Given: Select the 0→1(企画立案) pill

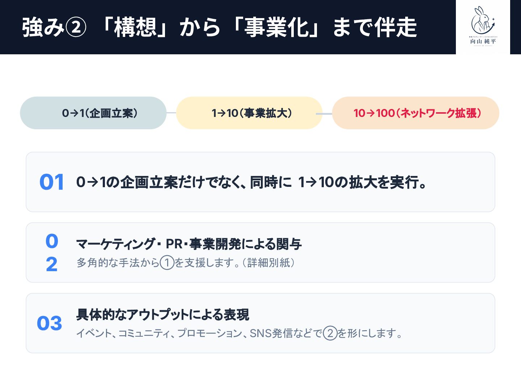Looking at the screenshot, I should [93, 113].
